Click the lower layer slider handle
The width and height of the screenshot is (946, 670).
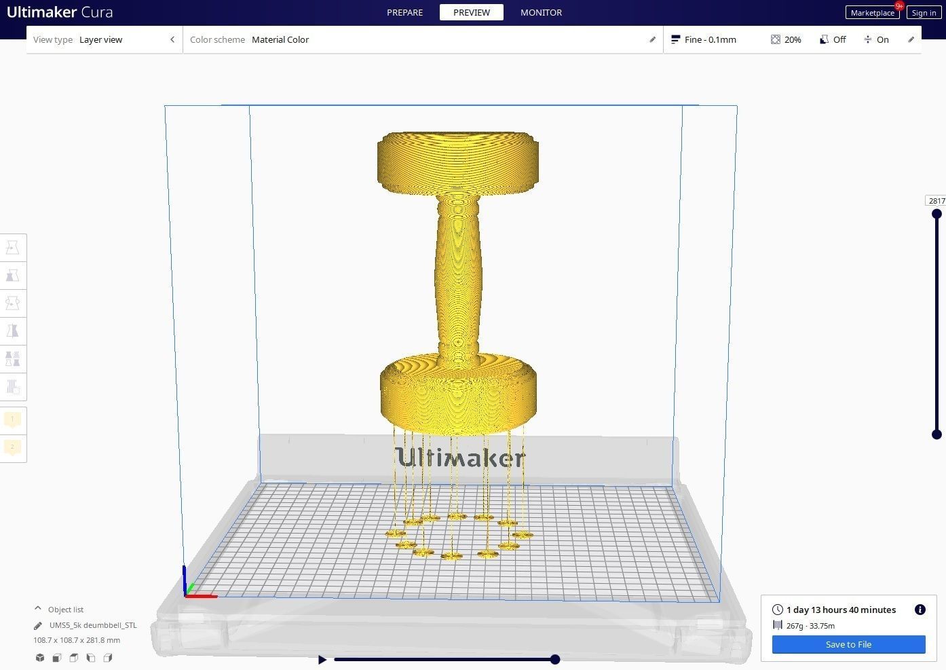[x=937, y=434]
